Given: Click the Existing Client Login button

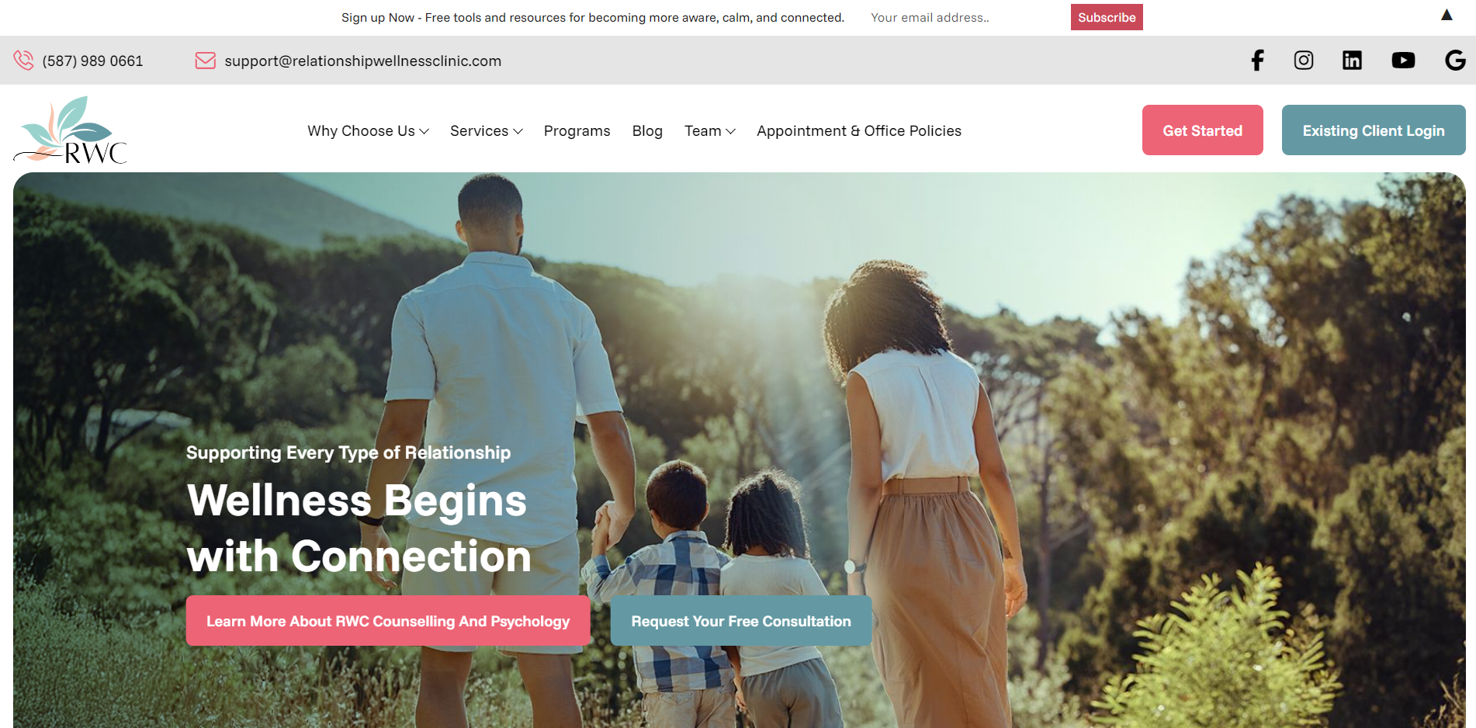Looking at the screenshot, I should click(1374, 130).
